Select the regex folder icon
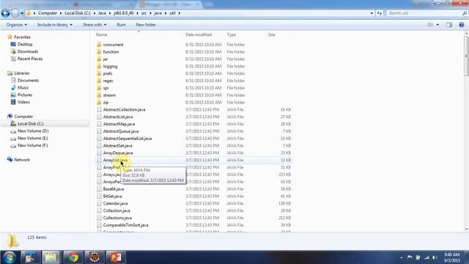The image size is (469, 264). click(x=100, y=81)
